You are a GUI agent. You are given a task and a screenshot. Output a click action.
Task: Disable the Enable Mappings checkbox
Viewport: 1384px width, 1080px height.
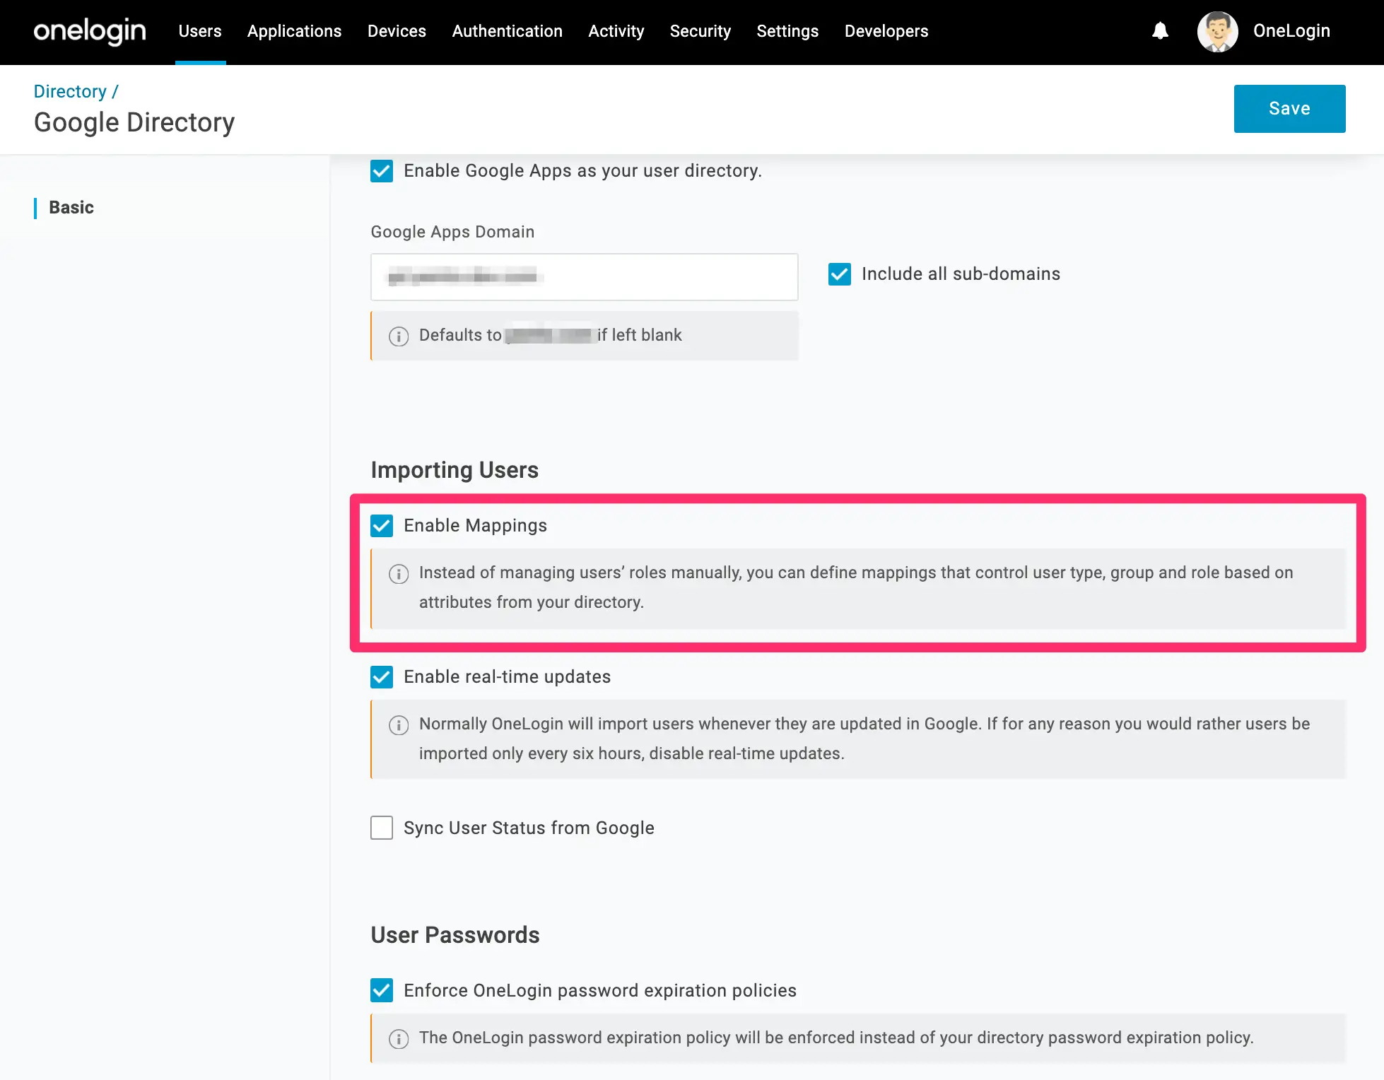(x=382, y=526)
